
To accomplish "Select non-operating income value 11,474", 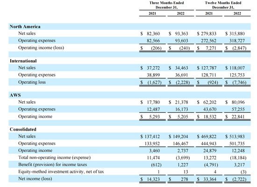I will (153, 158).
